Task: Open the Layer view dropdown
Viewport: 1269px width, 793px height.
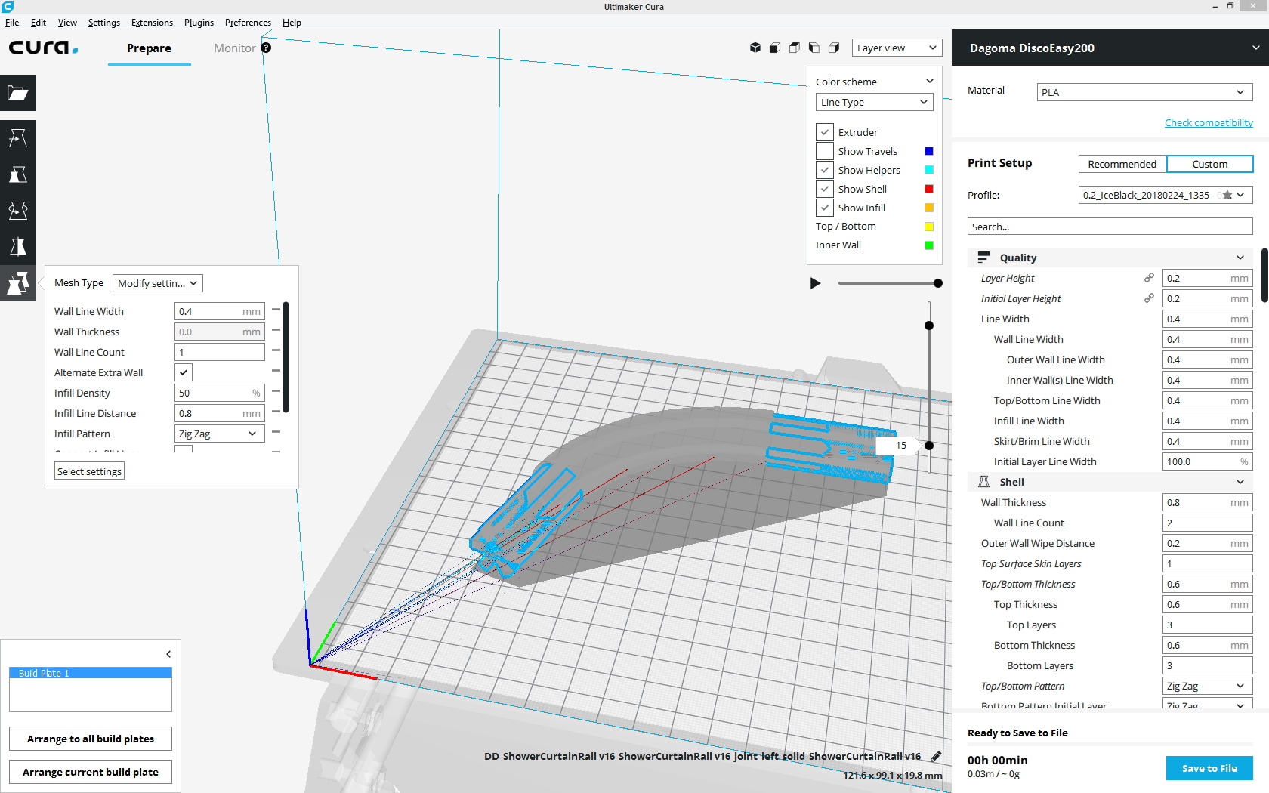Action: [897, 48]
